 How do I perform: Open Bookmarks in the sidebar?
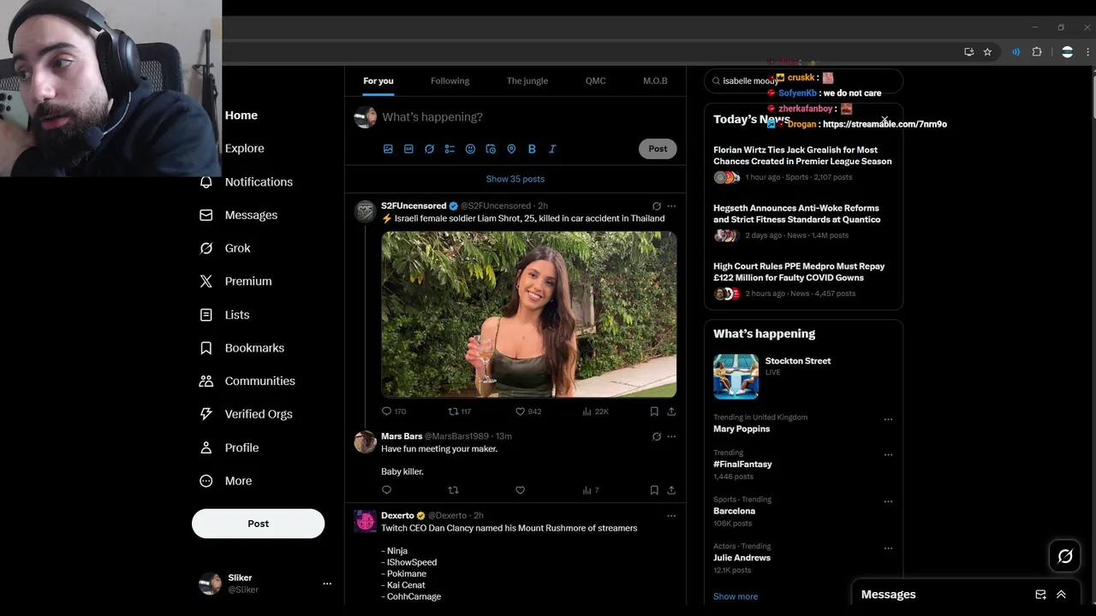point(241,348)
